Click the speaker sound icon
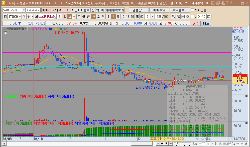250x147 pixels. (x=29, y=17)
